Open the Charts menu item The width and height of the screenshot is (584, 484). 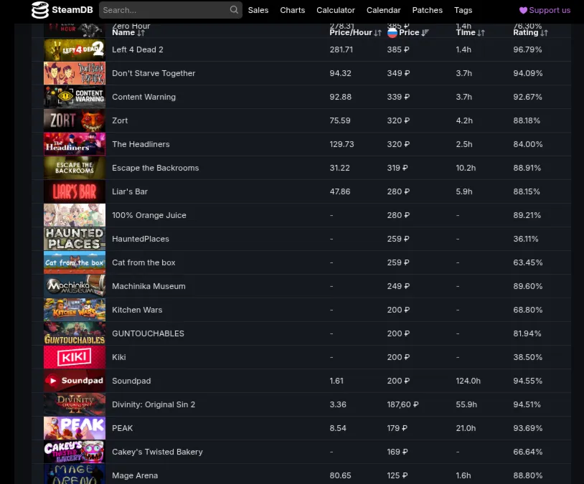point(293,10)
